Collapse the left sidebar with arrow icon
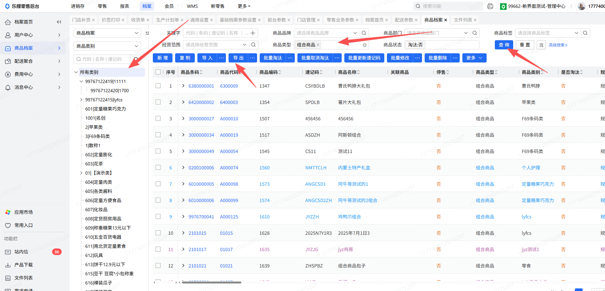This screenshot has width=605, height=291. coord(59,22)
